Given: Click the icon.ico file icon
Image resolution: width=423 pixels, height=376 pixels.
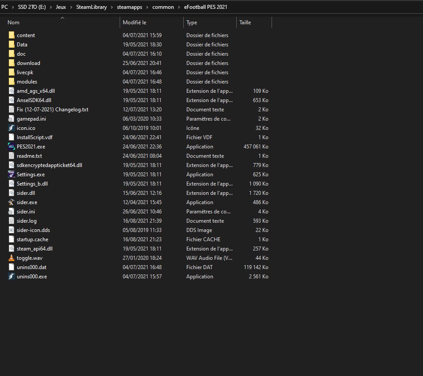Looking at the screenshot, I should click(x=11, y=128).
